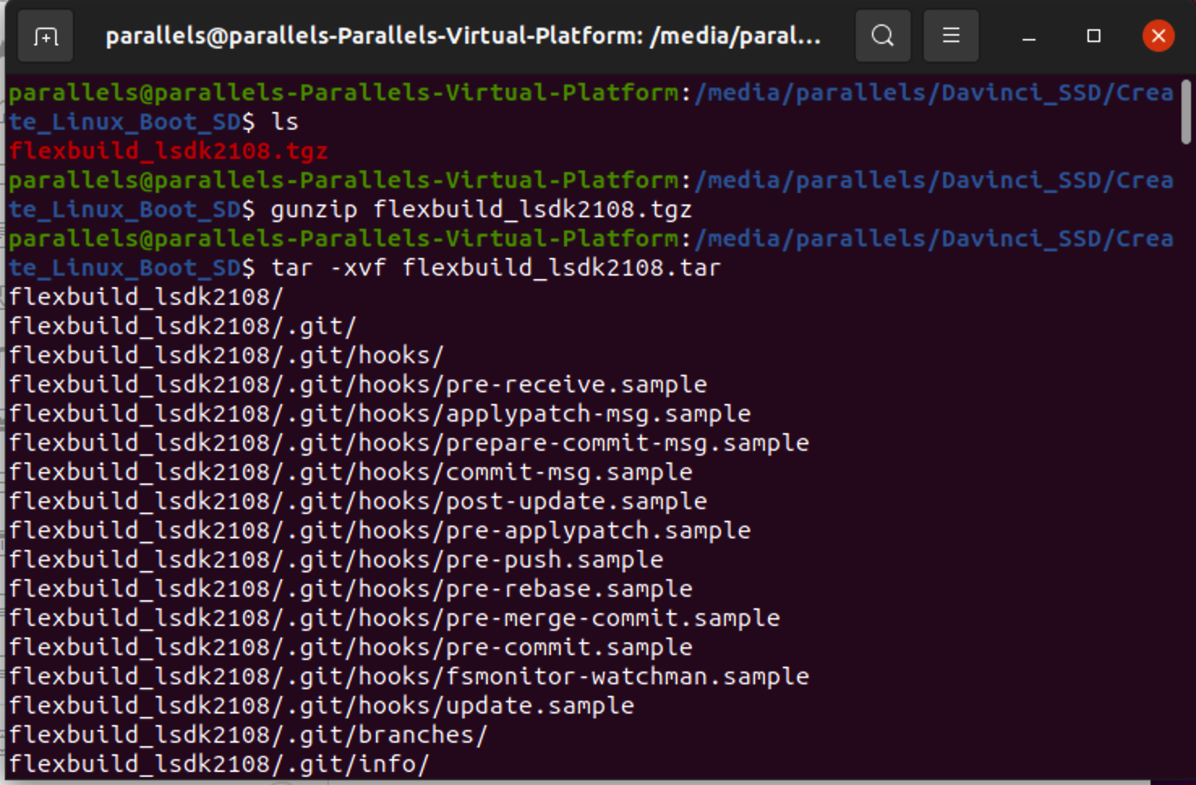Open a new terminal tab
Image resolution: width=1196 pixels, height=785 pixels.
[x=46, y=36]
